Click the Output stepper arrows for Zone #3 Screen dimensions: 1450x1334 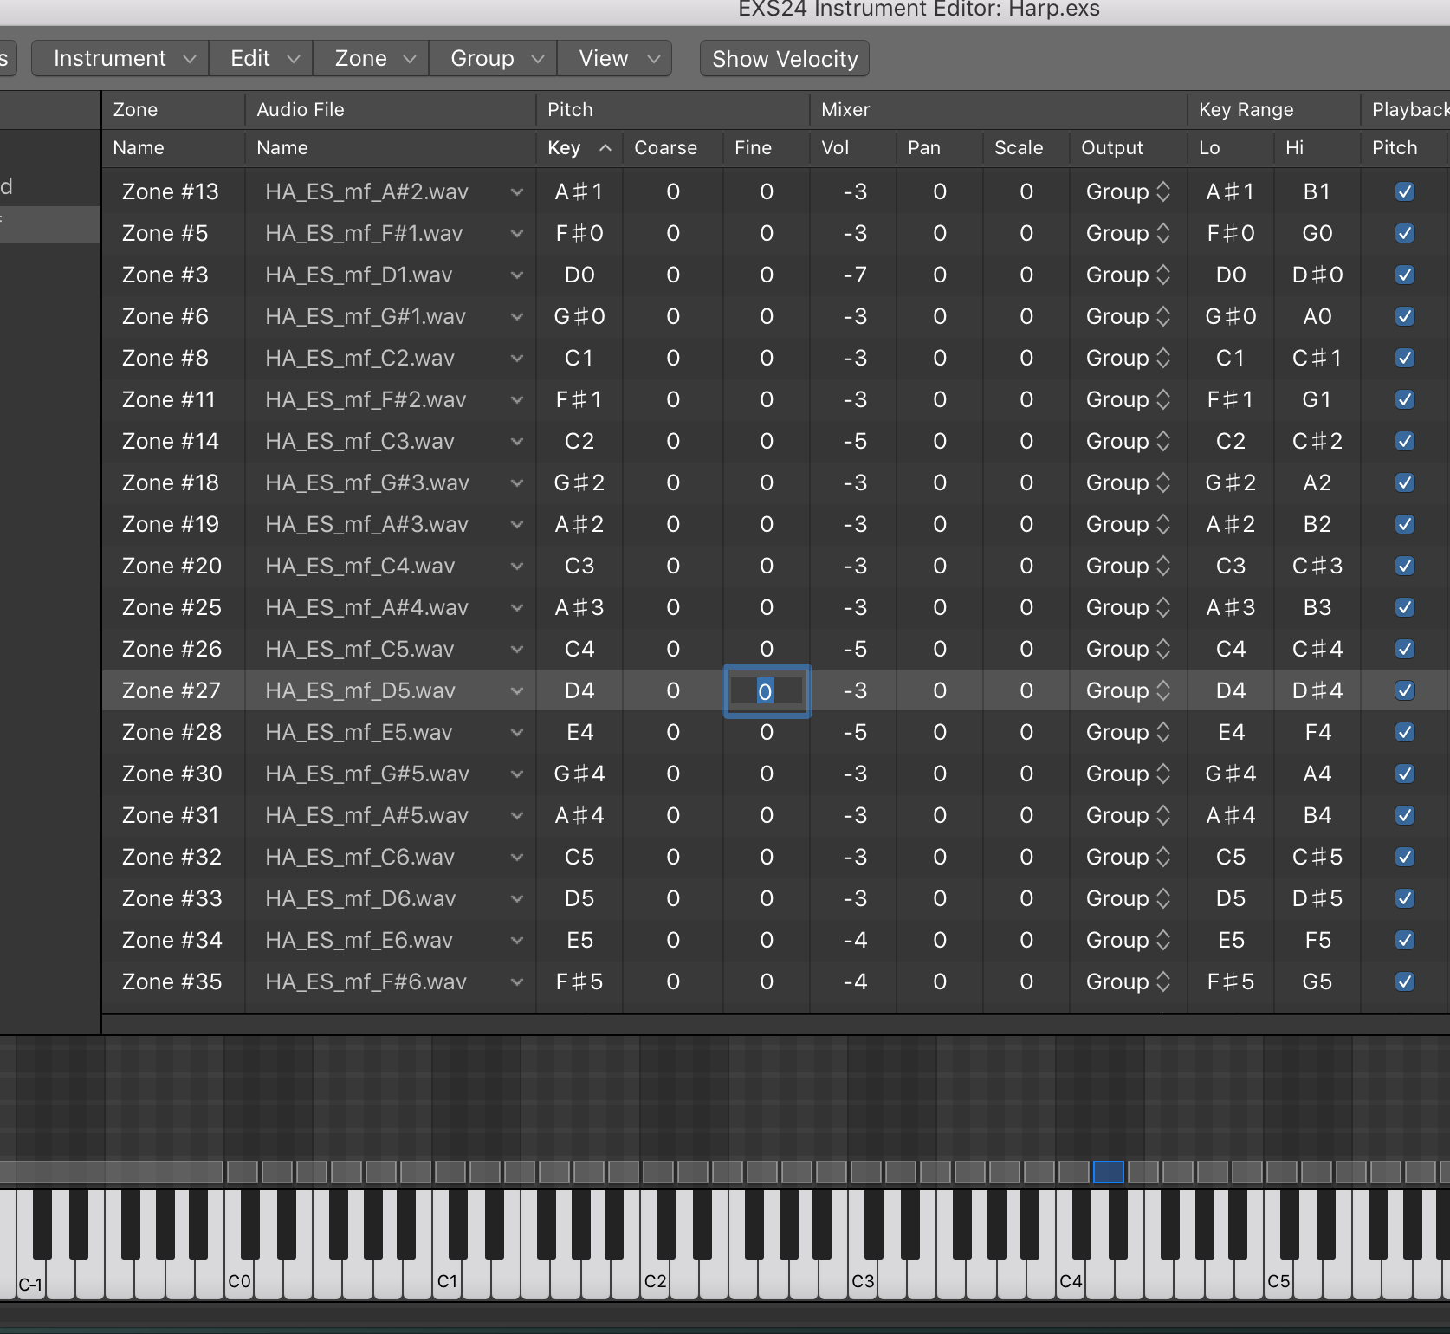click(1163, 275)
